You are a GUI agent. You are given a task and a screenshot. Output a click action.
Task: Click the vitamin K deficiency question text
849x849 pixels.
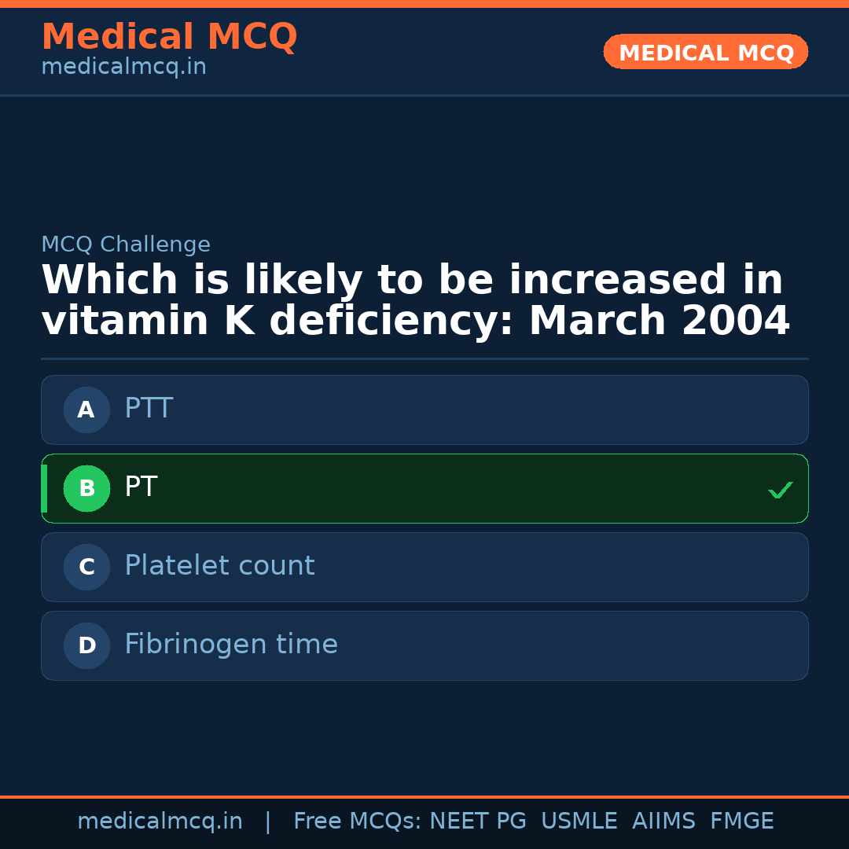click(415, 301)
